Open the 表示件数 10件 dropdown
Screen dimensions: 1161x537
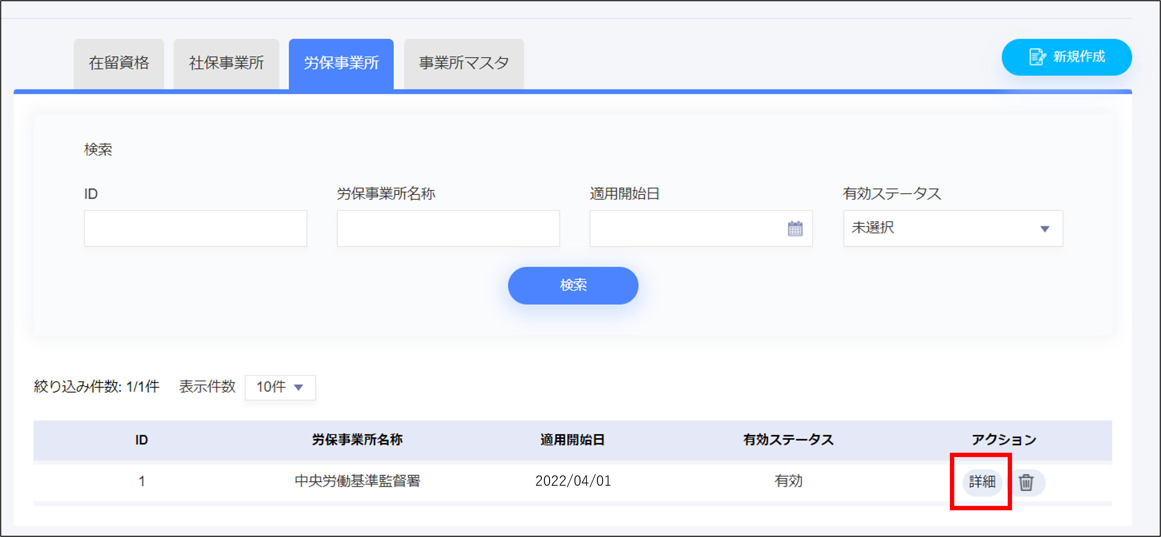(x=280, y=387)
